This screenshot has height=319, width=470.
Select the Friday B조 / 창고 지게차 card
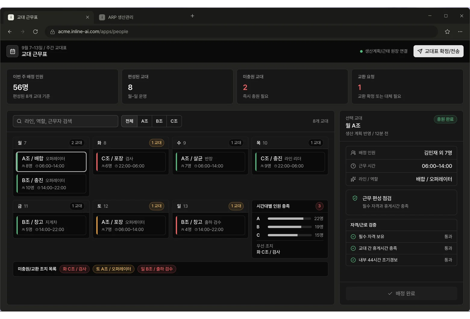click(x=51, y=225)
